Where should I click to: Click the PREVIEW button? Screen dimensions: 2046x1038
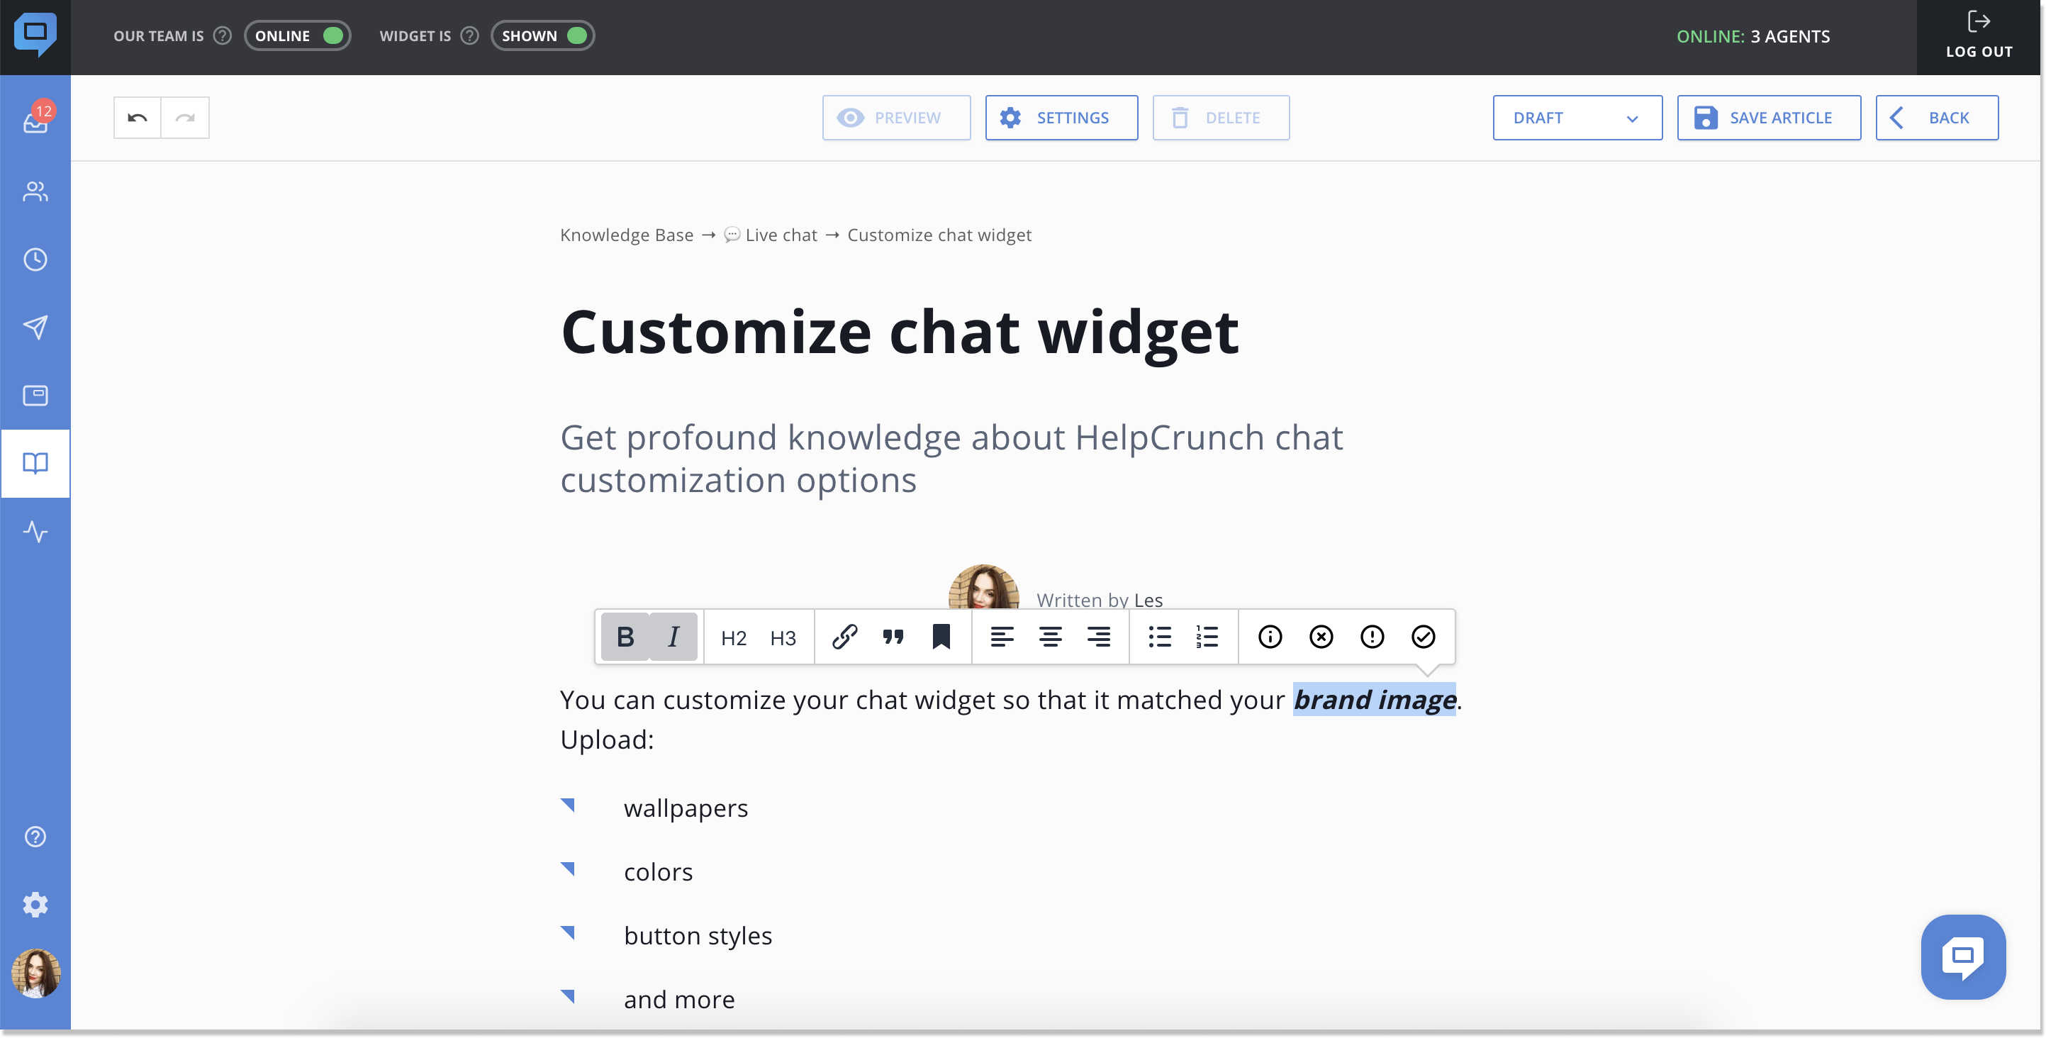[x=897, y=118]
